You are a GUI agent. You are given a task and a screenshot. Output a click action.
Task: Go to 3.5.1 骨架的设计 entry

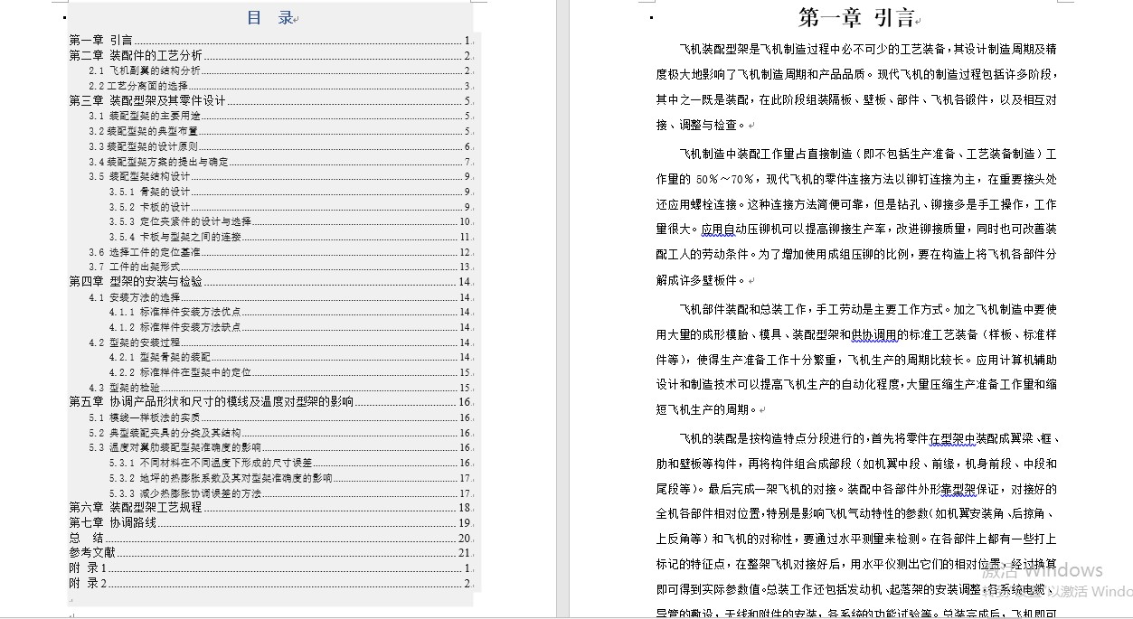click(290, 192)
